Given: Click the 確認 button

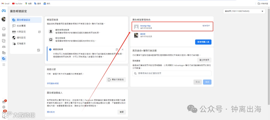Looking at the screenshot, I should (x=207, y=82).
